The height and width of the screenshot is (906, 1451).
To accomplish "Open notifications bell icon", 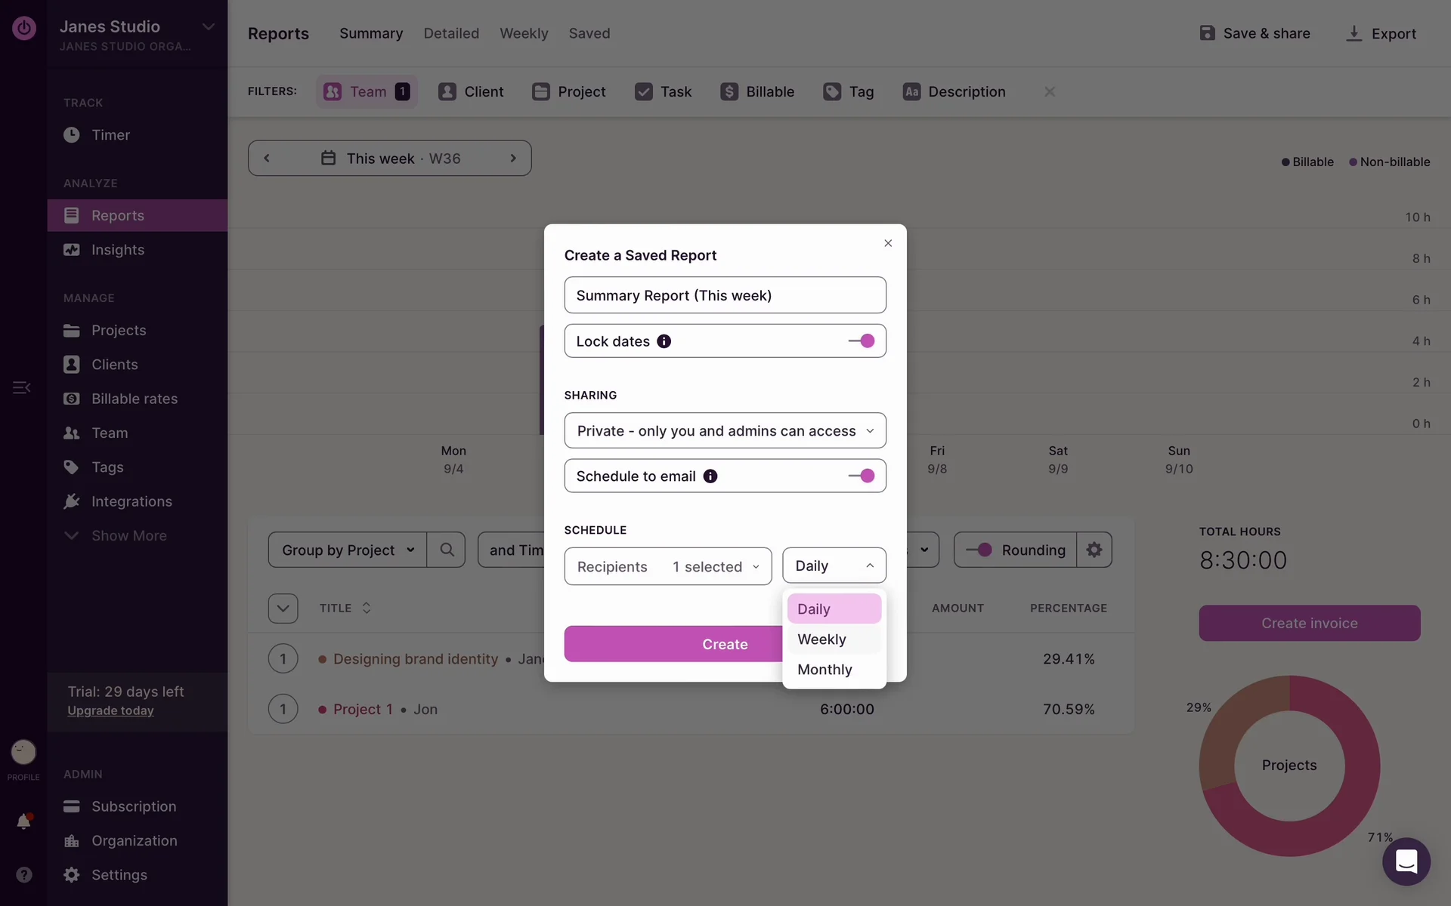I will point(23,821).
